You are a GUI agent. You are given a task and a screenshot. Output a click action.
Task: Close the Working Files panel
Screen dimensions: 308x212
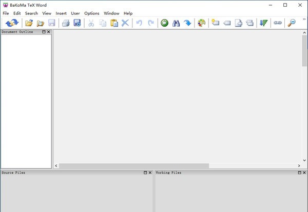[304, 173]
